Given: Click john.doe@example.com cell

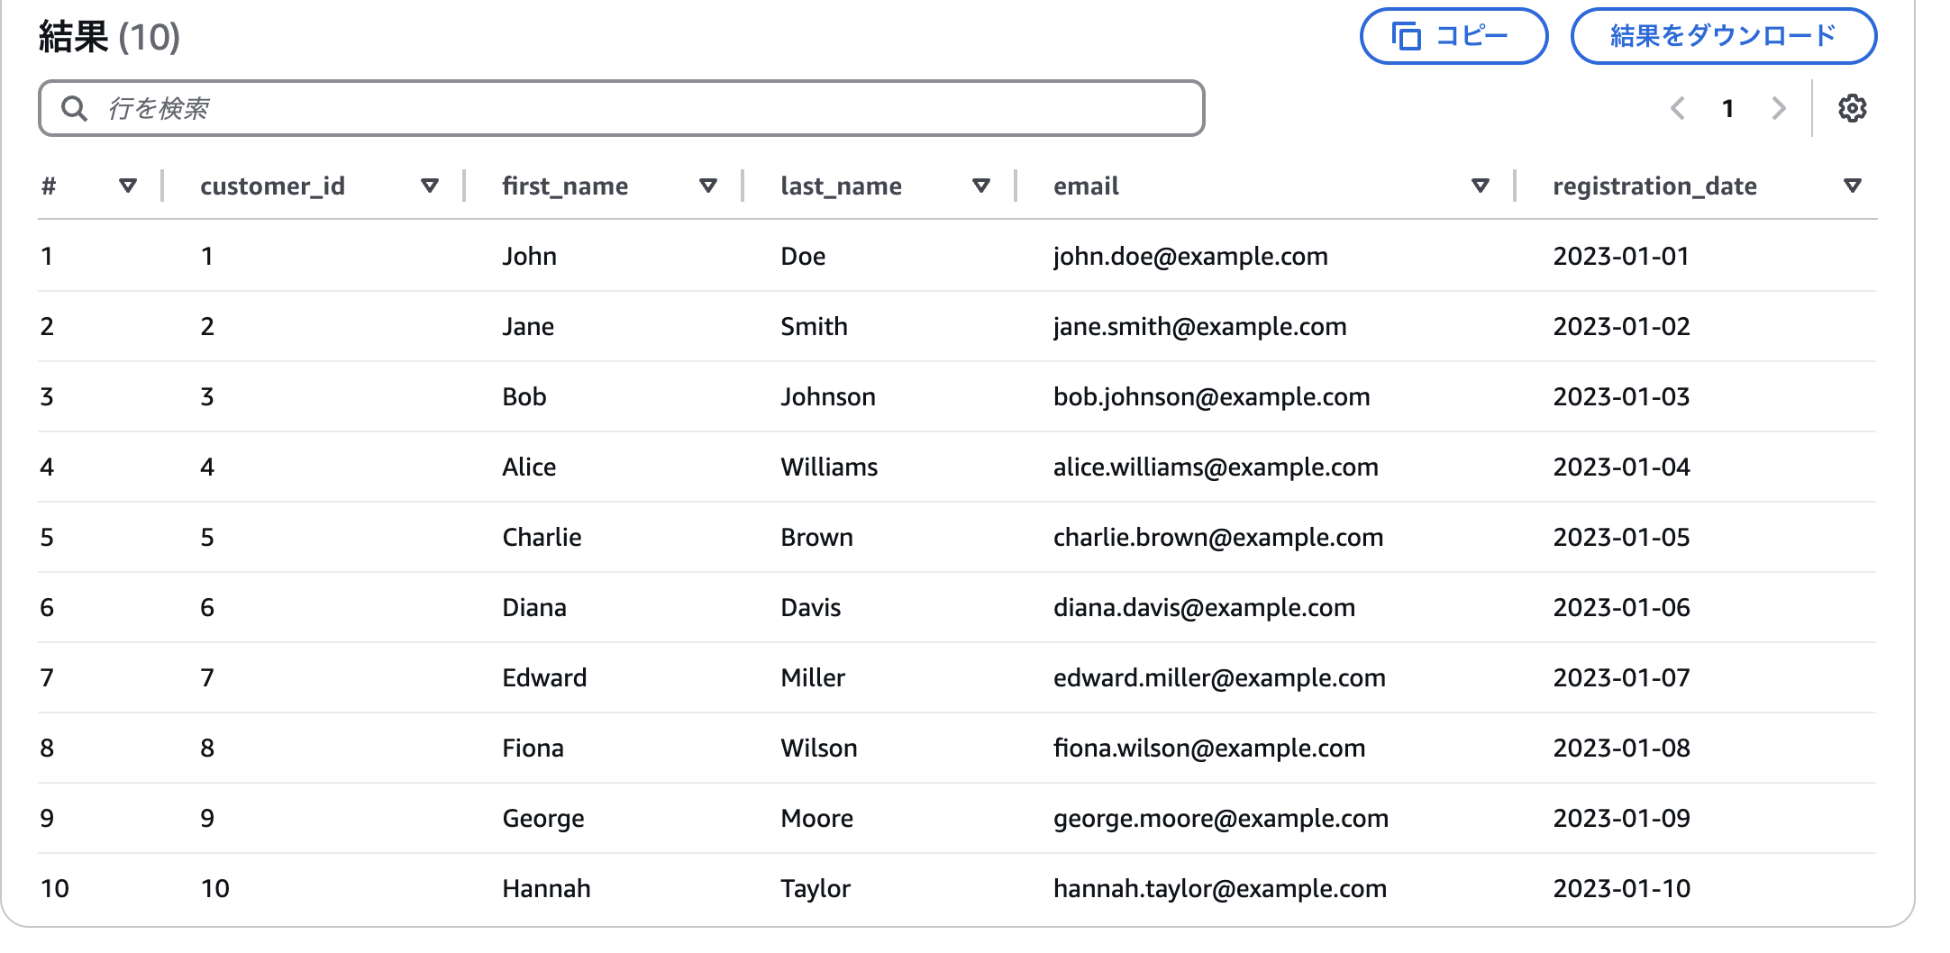Looking at the screenshot, I should [x=1190, y=256].
